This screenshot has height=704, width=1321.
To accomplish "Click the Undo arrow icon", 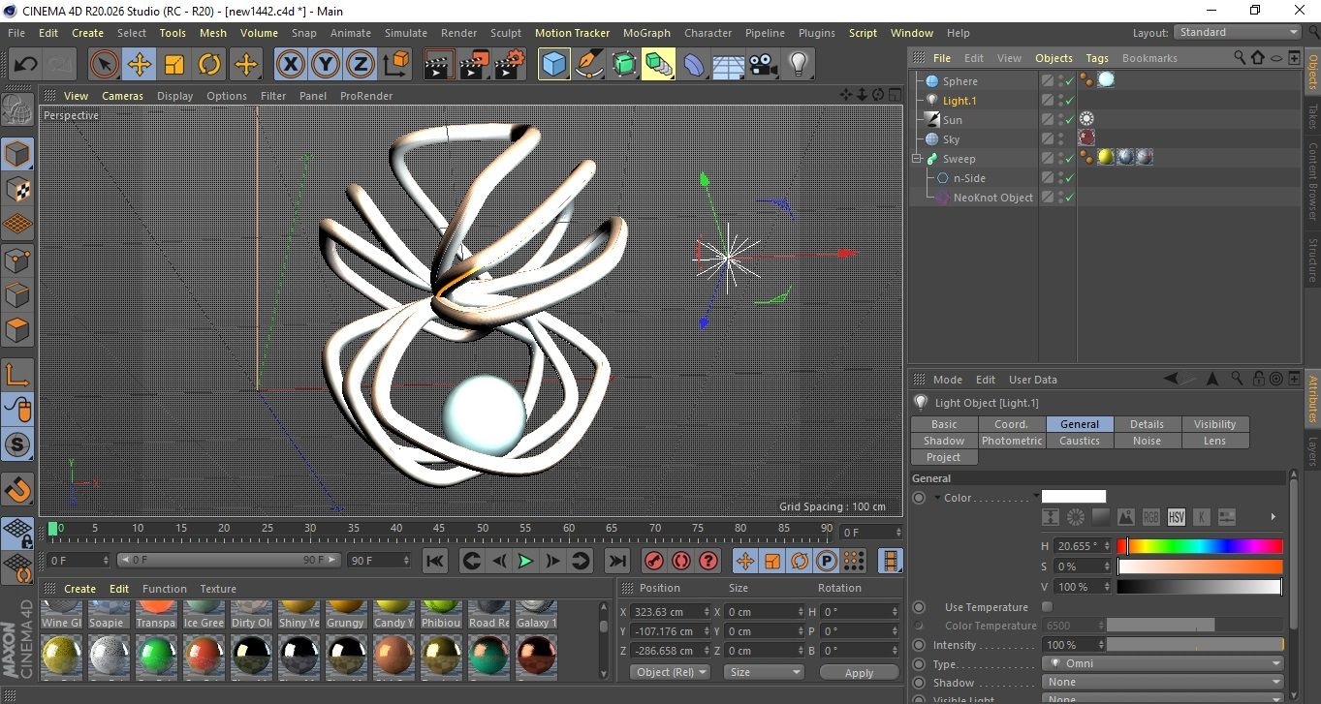I will (25, 65).
